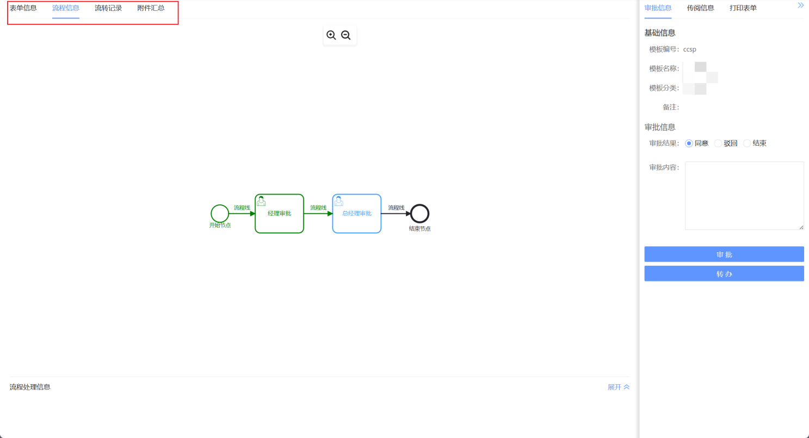Click the 流程线 label between approval nodes
This screenshot has height=438, width=809.
[x=318, y=207]
